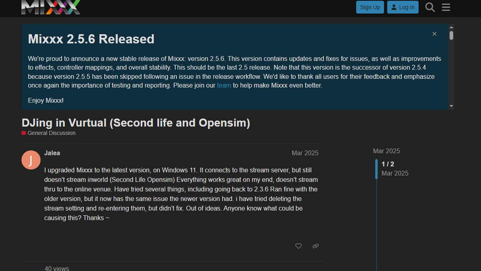Viewport: 481px width, 271px height.
Task: Click the banner scrollbar up arrow
Action: click(x=451, y=27)
